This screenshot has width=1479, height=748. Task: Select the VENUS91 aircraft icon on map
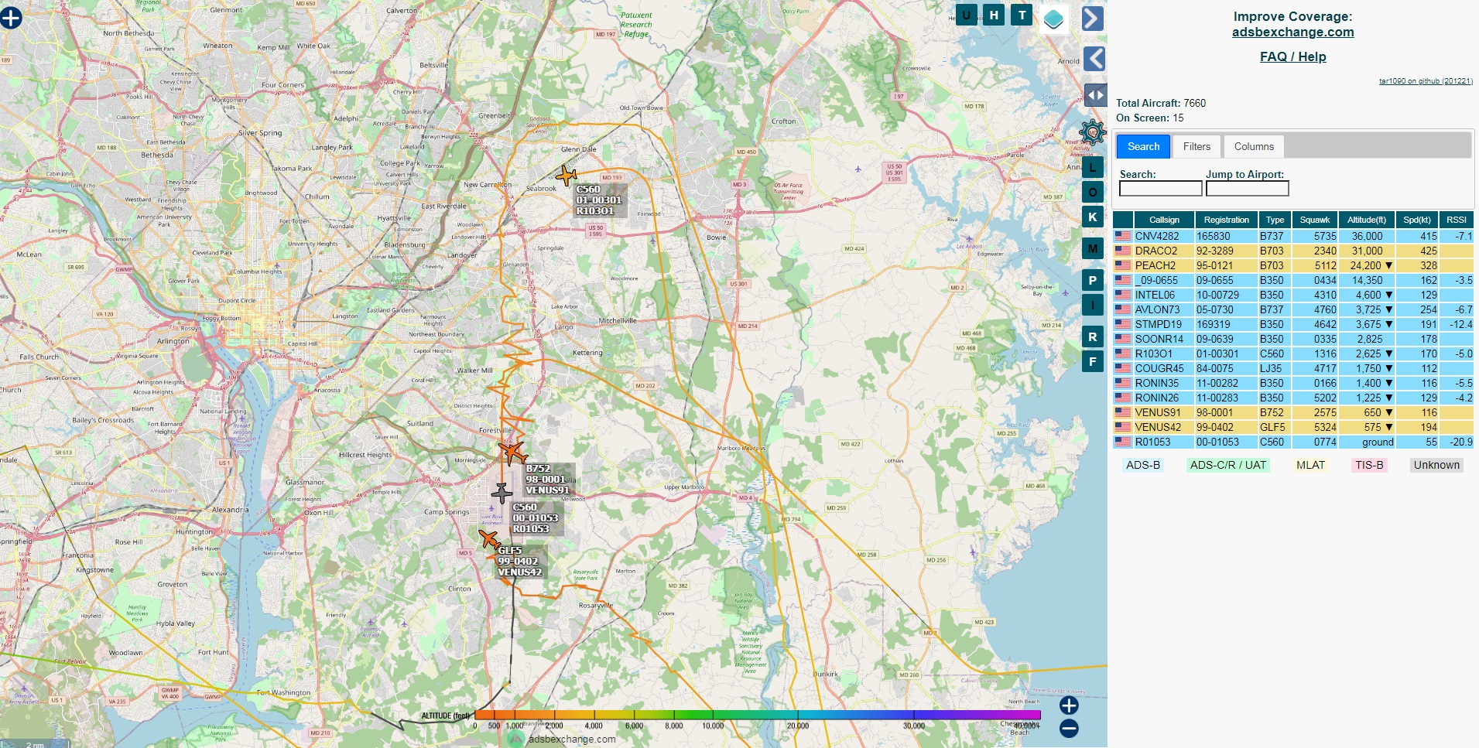click(x=512, y=452)
